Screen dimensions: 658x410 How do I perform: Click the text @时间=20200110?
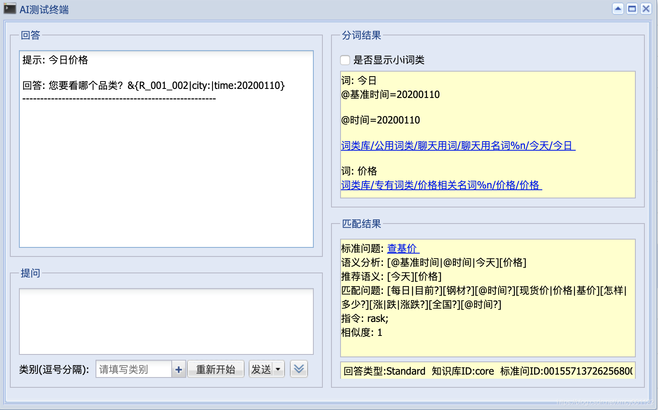tap(380, 120)
